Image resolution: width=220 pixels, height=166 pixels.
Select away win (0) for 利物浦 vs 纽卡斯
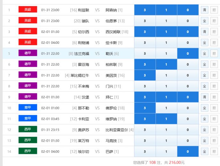click(187, 43)
